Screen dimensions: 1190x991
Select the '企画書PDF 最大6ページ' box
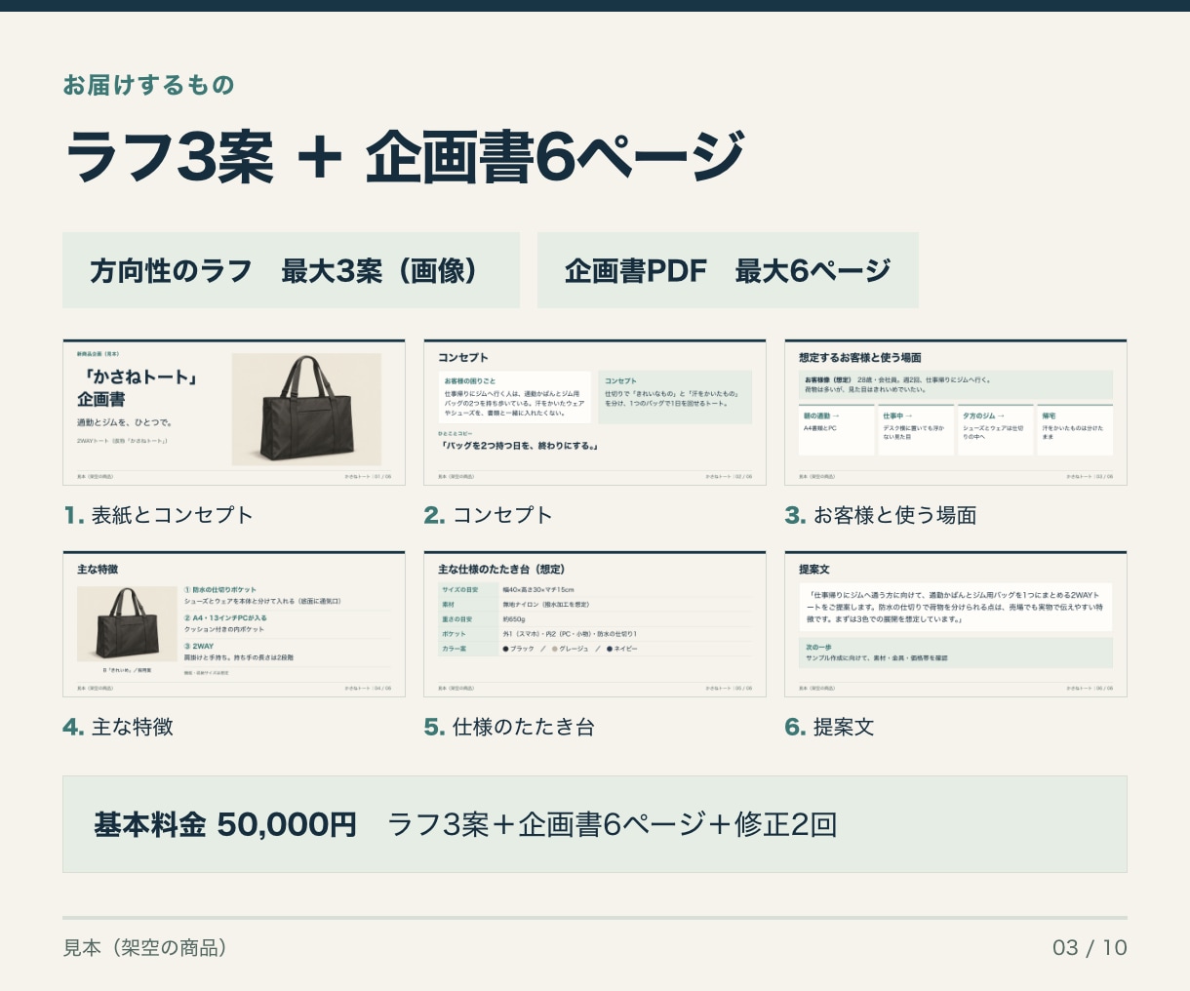point(728,270)
